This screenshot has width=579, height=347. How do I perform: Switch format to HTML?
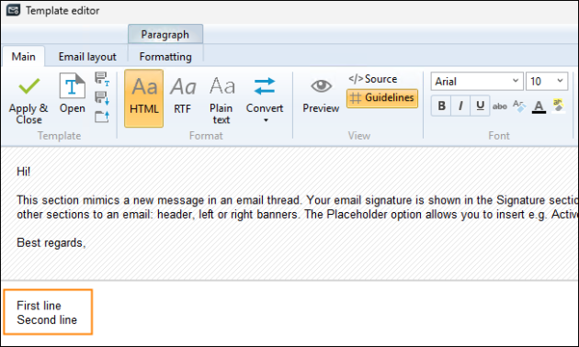pos(144,98)
